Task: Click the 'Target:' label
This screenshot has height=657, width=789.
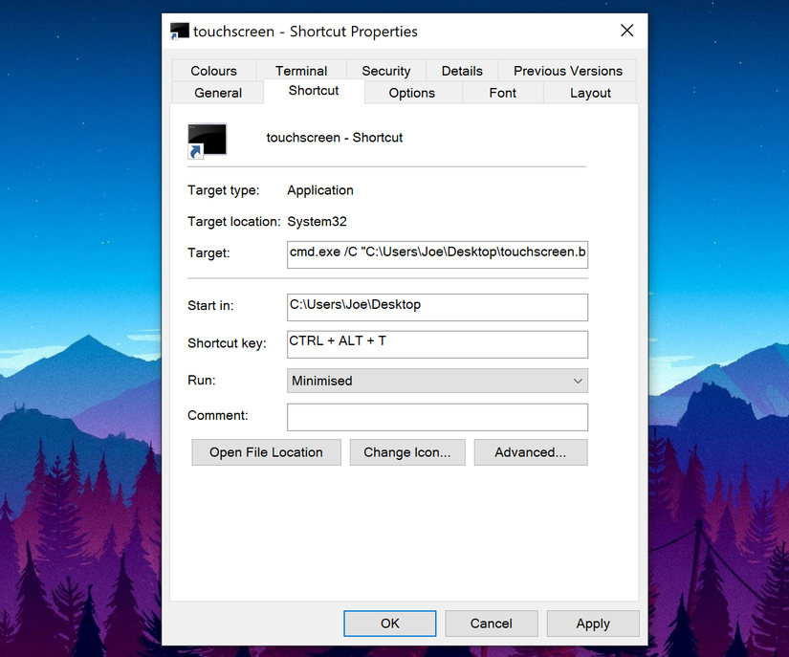Action: click(208, 252)
